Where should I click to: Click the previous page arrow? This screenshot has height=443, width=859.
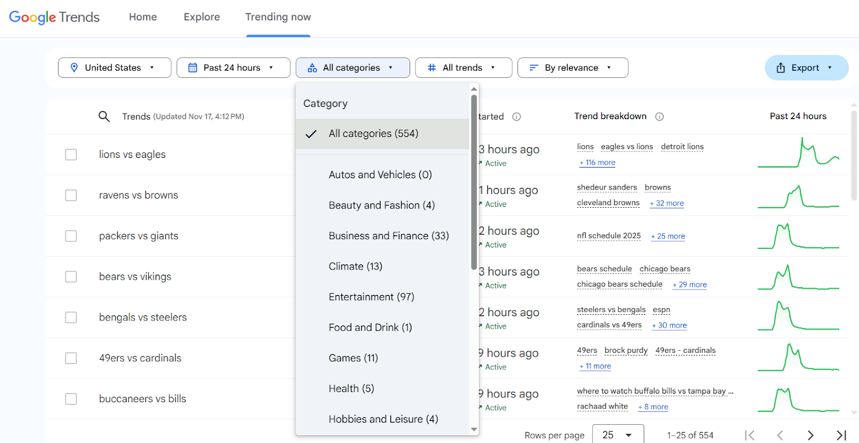click(x=780, y=435)
